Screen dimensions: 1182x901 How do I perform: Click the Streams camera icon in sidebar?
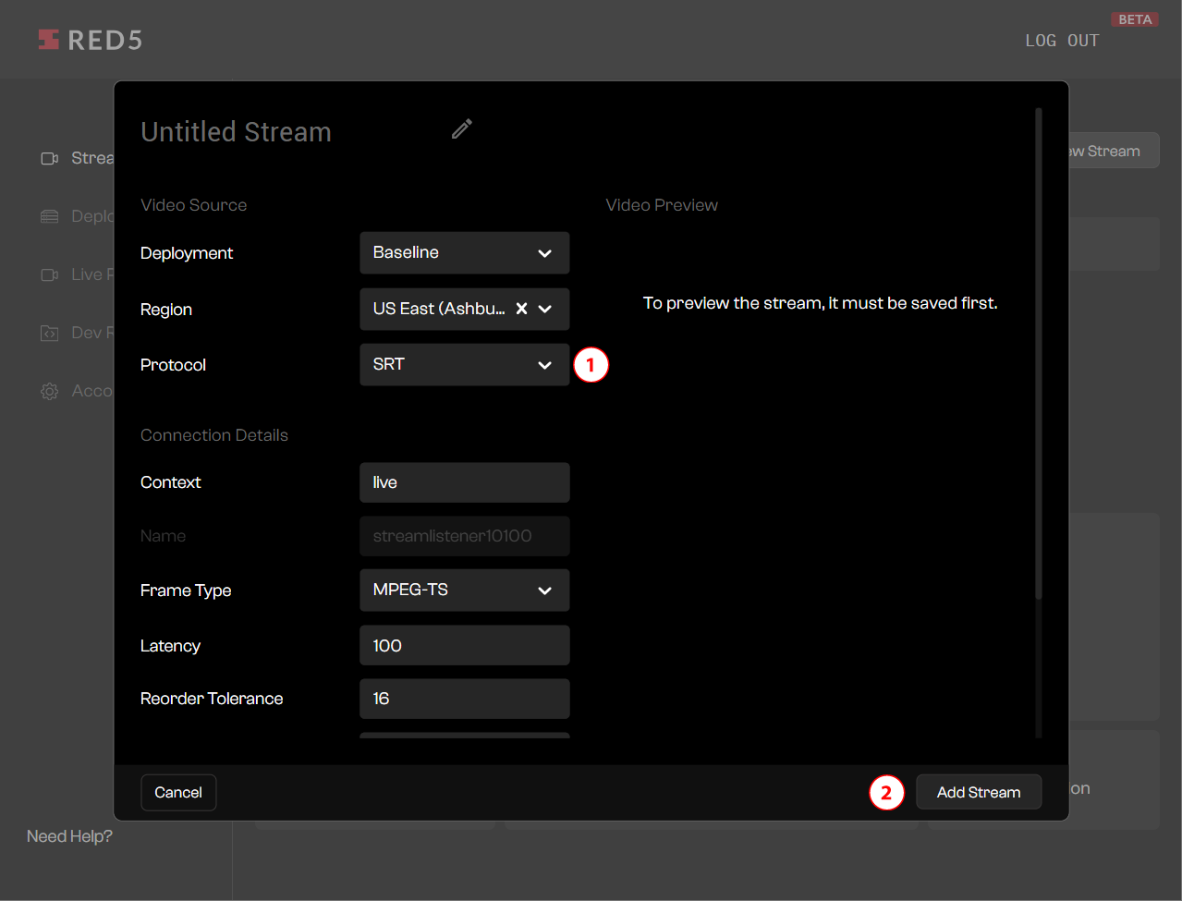click(x=50, y=159)
